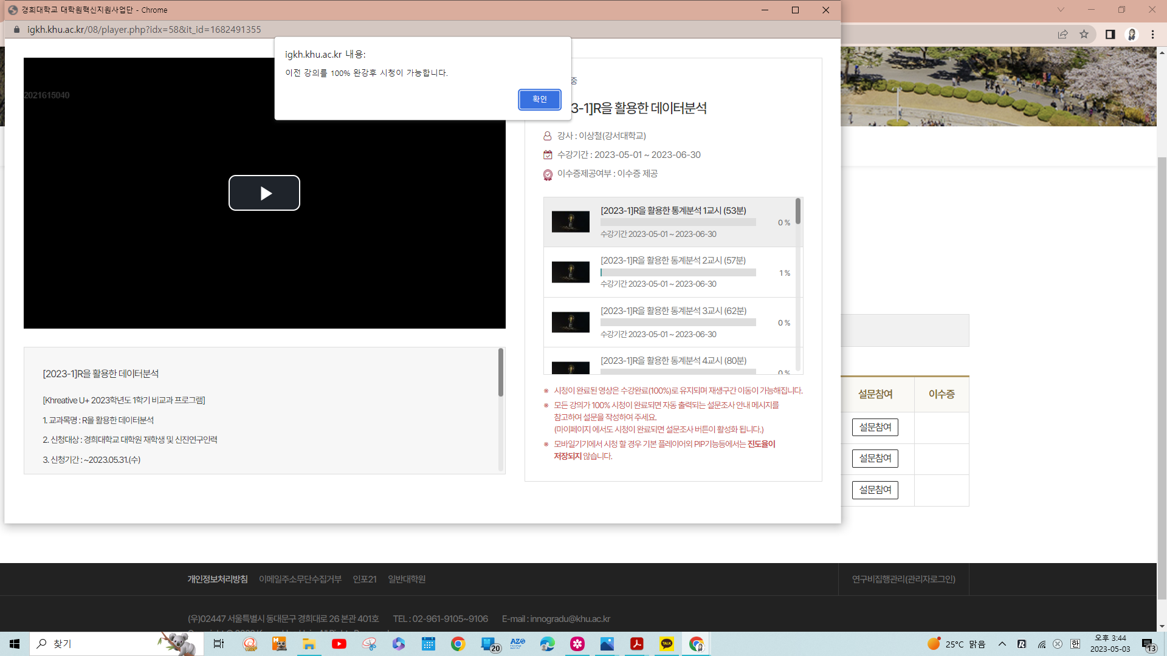This screenshot has width=1167, height=656.
Task: Click the lecture list scrollbar
Action: (798, 211)
